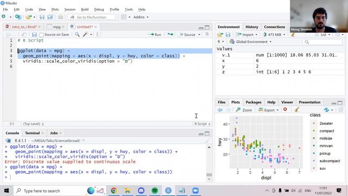
Task: Open Spotify from the taskbar
Action: [154, 191]
